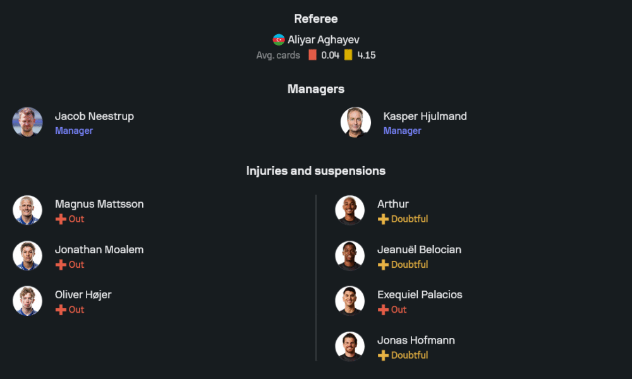Screen dimensions: 632x379
Task: Select Jeanuël Belocian's player avatar
Action: point(349,256)
